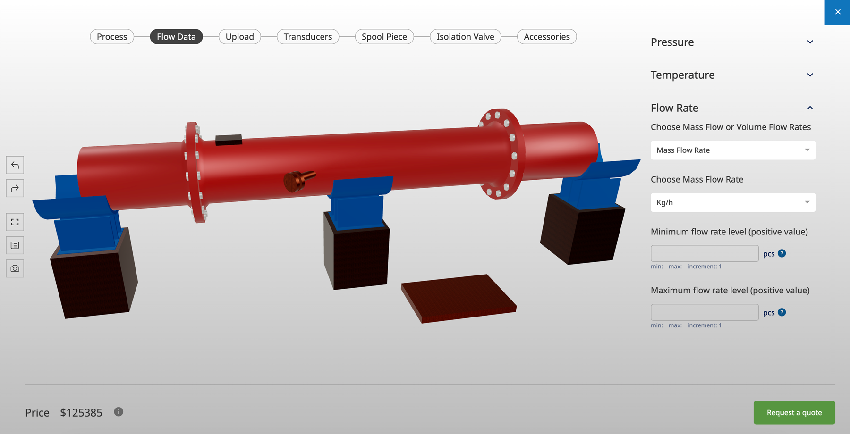Click the Request a quote button
Image resolution: width=850 pixels, height=434 pixels.
[794, 412]
